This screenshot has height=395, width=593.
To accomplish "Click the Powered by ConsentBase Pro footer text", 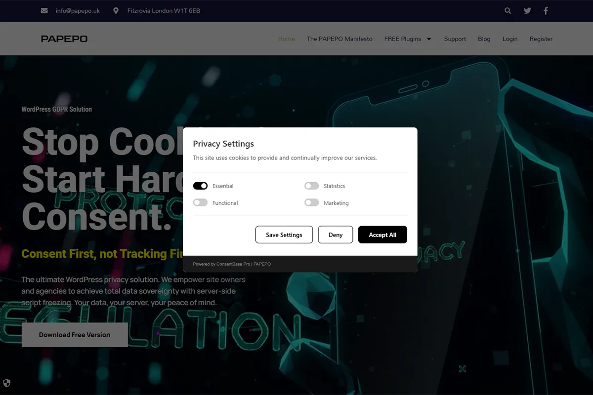I will [x=232, y=264].
